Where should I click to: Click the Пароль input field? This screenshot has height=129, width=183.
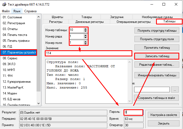(x=133, y=113)
